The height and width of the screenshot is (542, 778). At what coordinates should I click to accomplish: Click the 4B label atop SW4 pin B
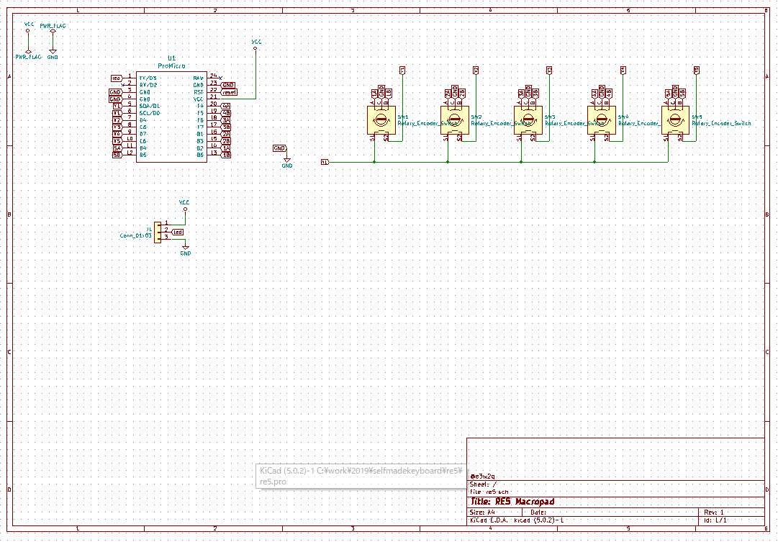(x=609, y=94)
